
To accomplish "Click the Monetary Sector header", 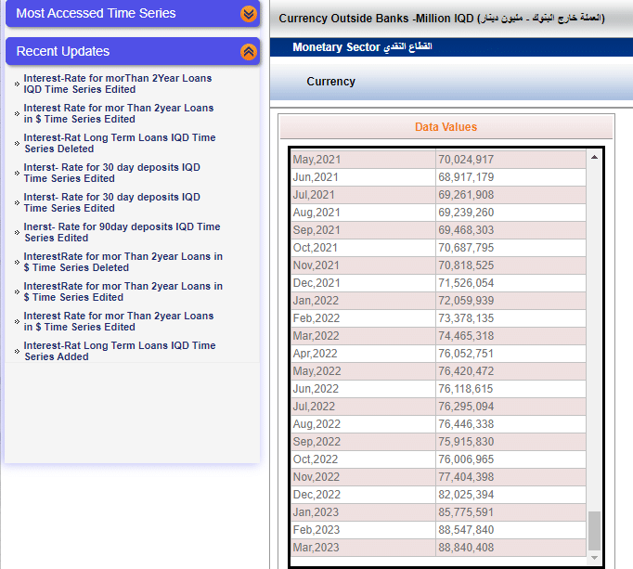I will click(362, 46).
